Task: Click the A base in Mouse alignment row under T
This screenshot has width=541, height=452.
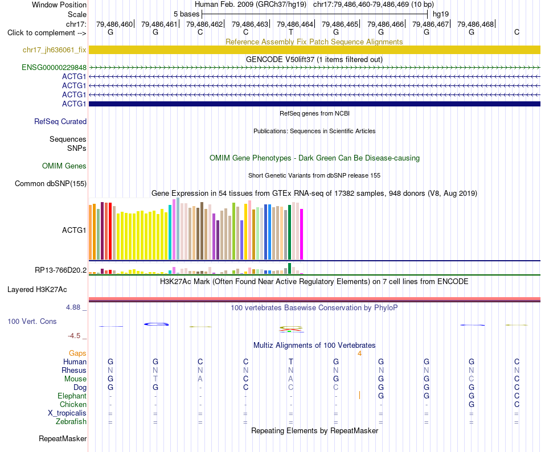Action: coord(291,379)
